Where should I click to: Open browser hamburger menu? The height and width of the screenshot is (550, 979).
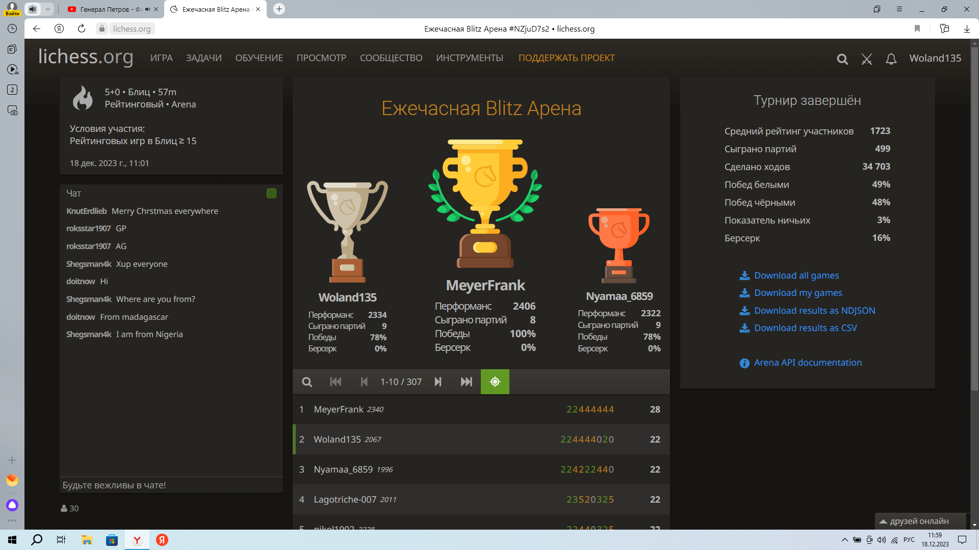coord(899,9)
